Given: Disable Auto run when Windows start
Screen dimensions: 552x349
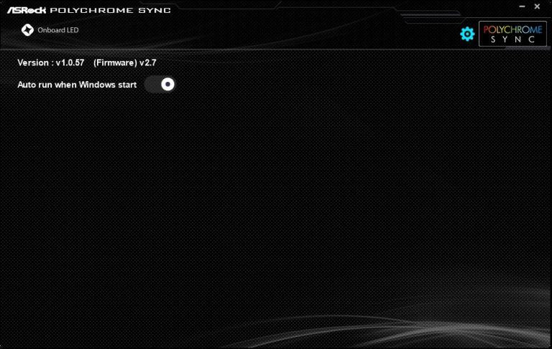Looking at the screenshot, I should point(160,85).
